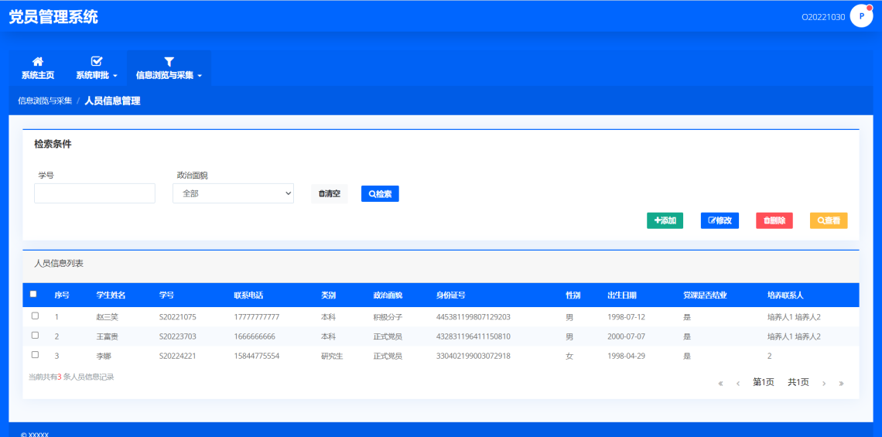The width and height of the screenshot is (882, 437).
Task: Click the 第1页 page indicator
Action: [764, 382]
